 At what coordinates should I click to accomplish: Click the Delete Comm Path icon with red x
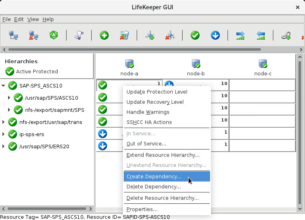(x=170, y=35)
